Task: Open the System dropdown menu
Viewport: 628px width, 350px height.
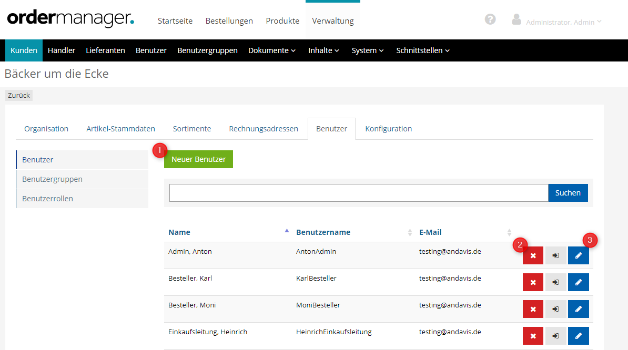Action: (367, 50)
